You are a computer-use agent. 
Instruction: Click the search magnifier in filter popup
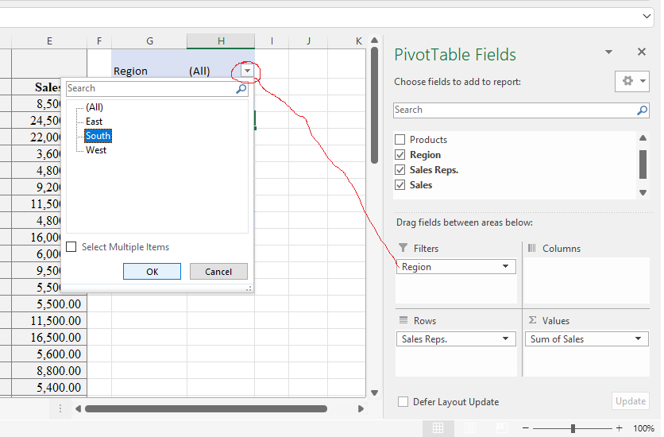241,88
